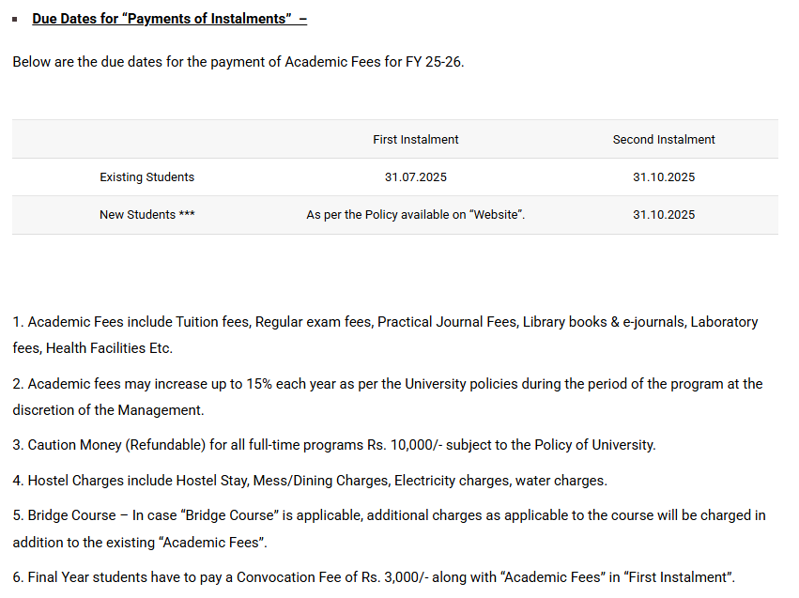This screenshot has width=799, height=598.
Task: Select the sentence introducing Academic Fees due dates
Action: click(x=238, y=62)
